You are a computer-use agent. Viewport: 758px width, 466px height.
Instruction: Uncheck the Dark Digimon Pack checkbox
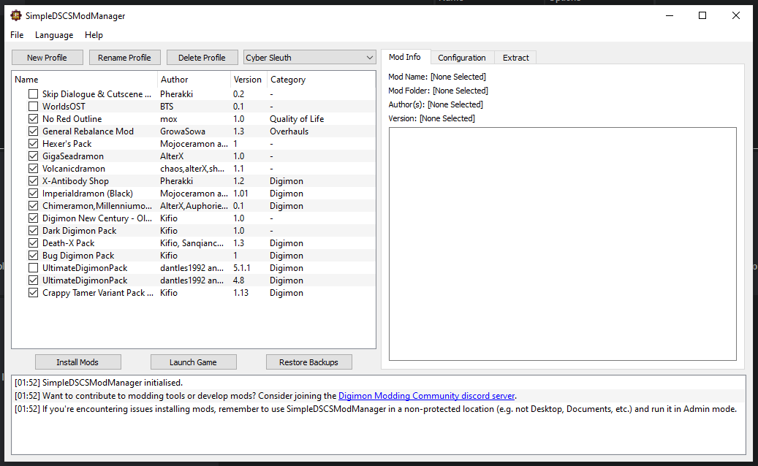(x=33, y=230)
